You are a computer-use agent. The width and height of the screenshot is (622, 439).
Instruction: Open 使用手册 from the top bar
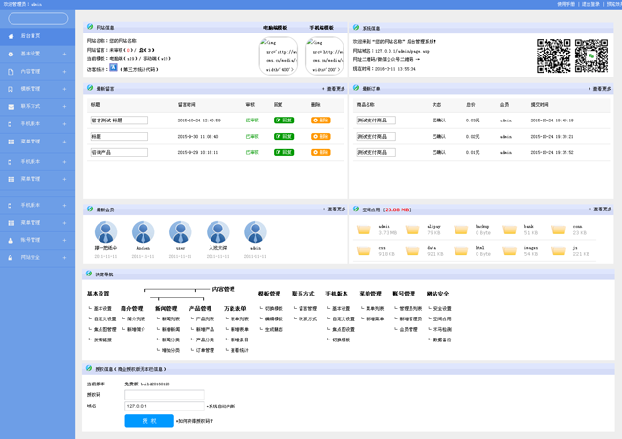click(566, 4)
